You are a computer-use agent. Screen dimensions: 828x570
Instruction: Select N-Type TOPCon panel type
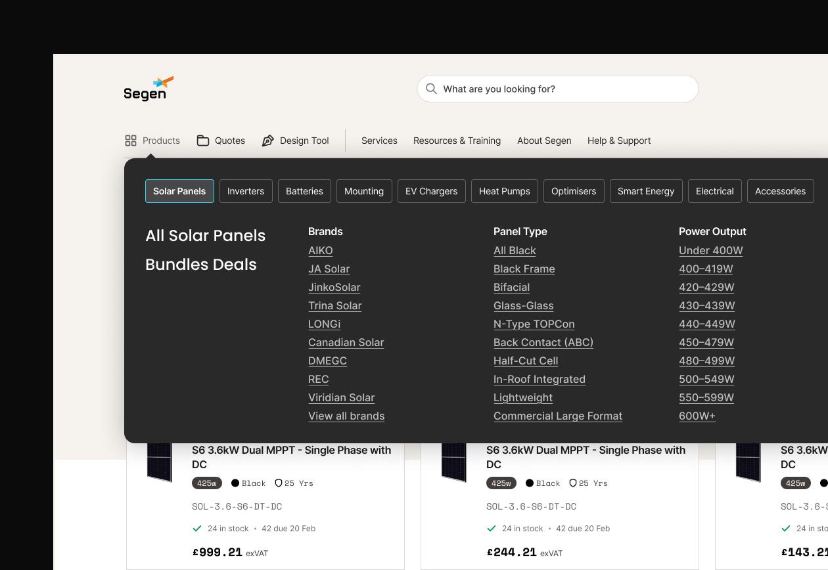pos(534,324)
